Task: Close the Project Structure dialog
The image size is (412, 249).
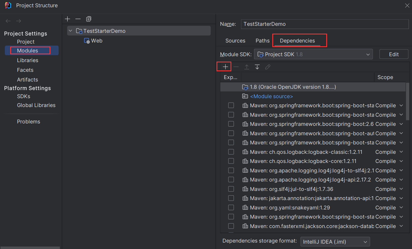Action: pyautogui.click(x=407, y=5)
